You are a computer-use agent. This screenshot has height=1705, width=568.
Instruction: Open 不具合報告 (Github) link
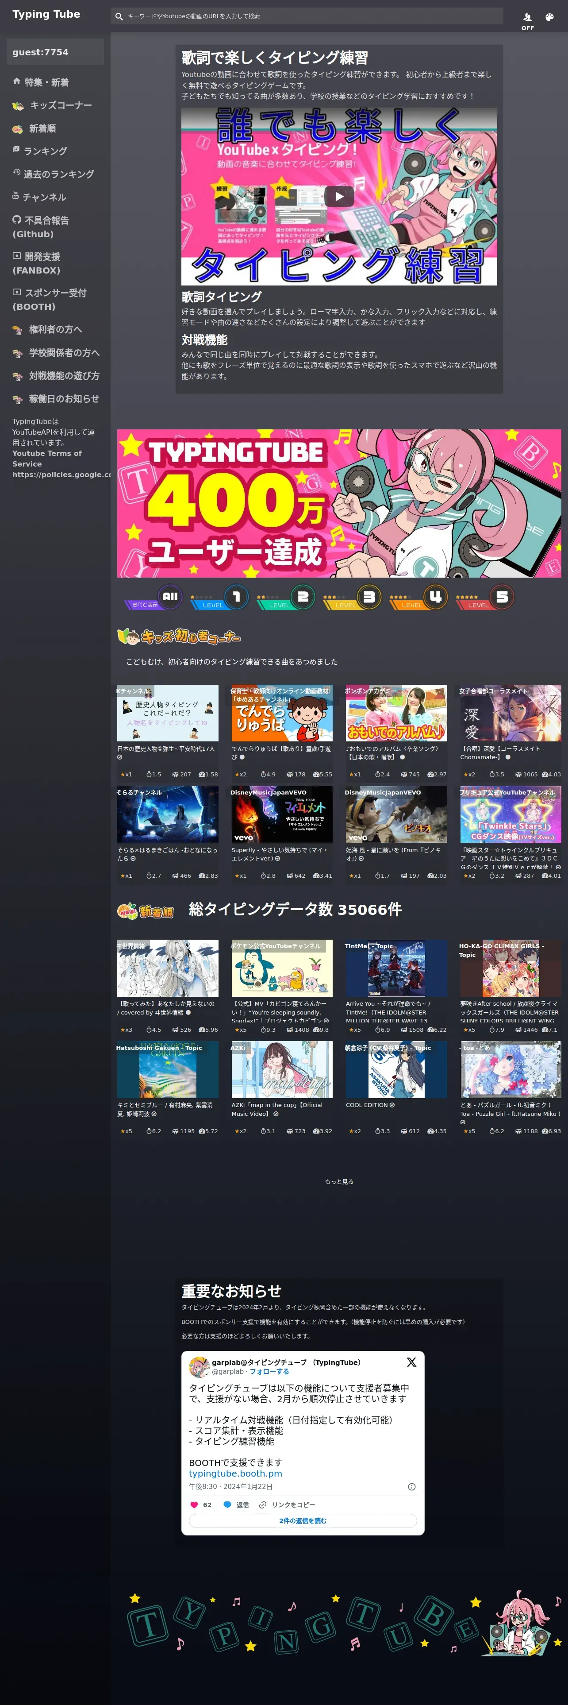(40, 227)
